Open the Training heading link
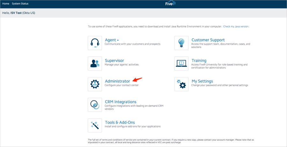287x147 pixels. point(199,61)
